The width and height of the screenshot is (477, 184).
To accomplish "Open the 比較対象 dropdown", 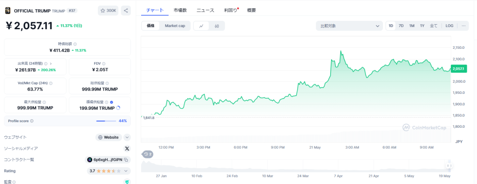I will (349, 26).
